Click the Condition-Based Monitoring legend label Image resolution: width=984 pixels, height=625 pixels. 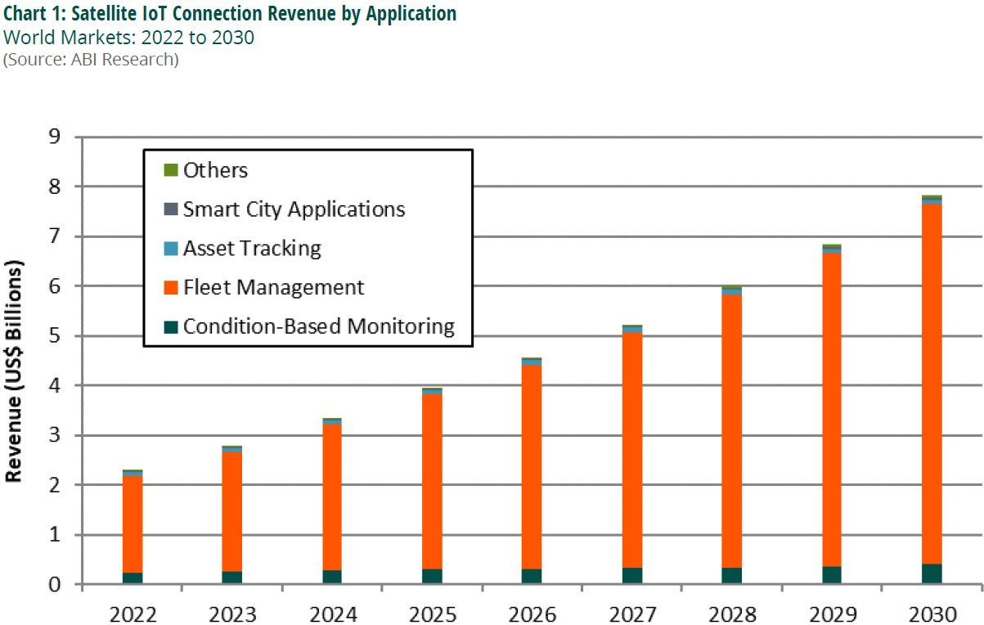click(318, 327)
